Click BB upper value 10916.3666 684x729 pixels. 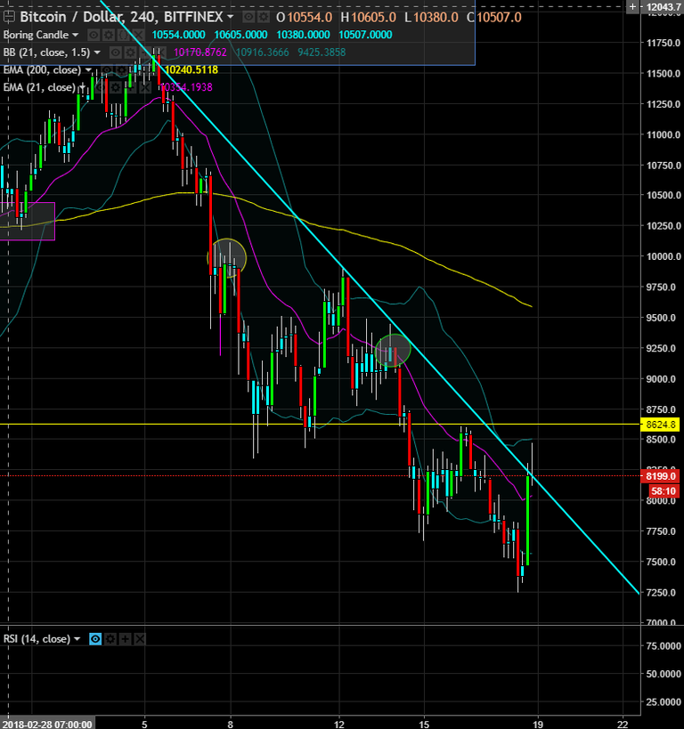pyautogui.click(x=263, y=53)
